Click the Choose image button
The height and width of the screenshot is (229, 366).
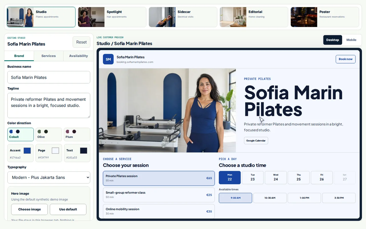(29, 209)
